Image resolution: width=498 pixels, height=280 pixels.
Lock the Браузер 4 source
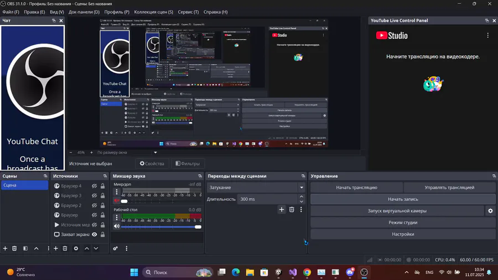coord(102,186)
